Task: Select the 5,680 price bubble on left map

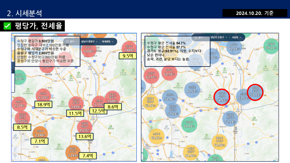Action: pos(89,49)
